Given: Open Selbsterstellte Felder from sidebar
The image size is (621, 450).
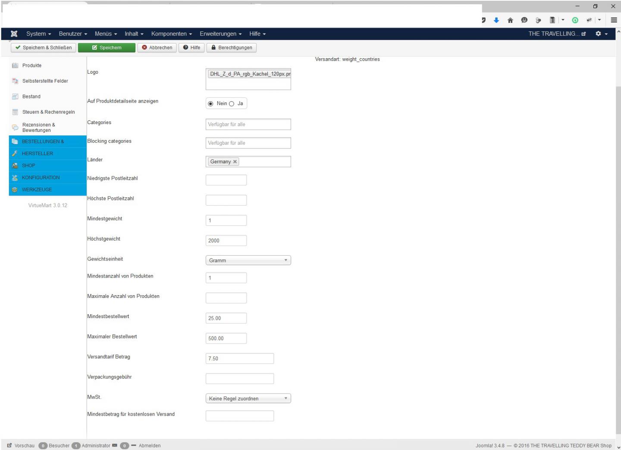Looking at the screenshot, I should point(45,81).
